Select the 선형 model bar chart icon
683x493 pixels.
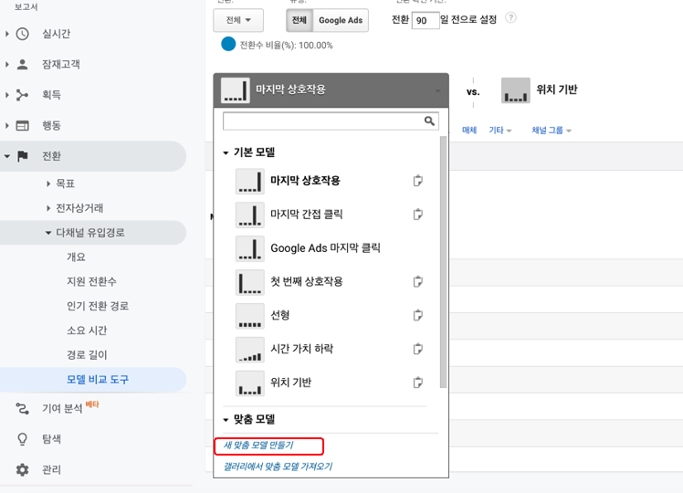tap(249, 316)
